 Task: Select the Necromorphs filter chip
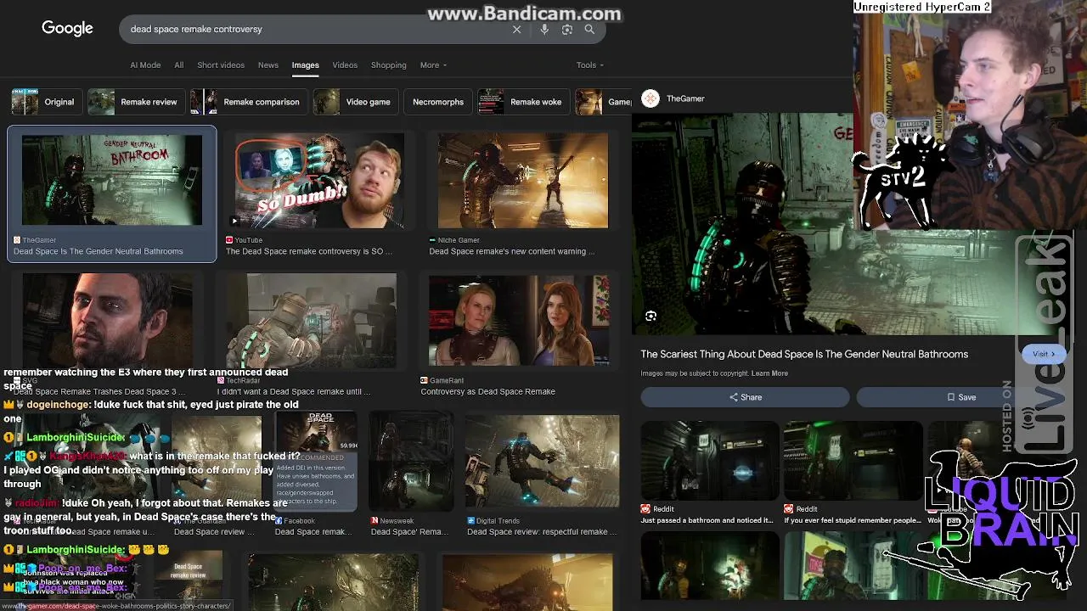[x=438, y=102]
